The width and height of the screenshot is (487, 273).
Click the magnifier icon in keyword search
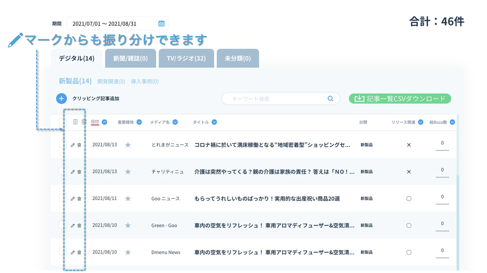[x=330, y=99]
